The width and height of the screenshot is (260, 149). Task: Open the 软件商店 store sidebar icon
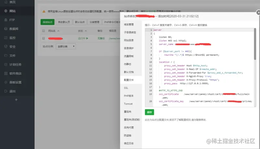[6, 73]
